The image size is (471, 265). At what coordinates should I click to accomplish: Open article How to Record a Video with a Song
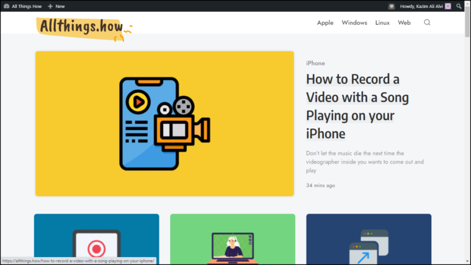point(357,106)
